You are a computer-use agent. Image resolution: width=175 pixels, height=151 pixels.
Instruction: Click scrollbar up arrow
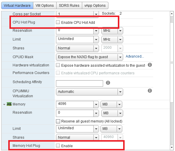(x=172, y=14)
